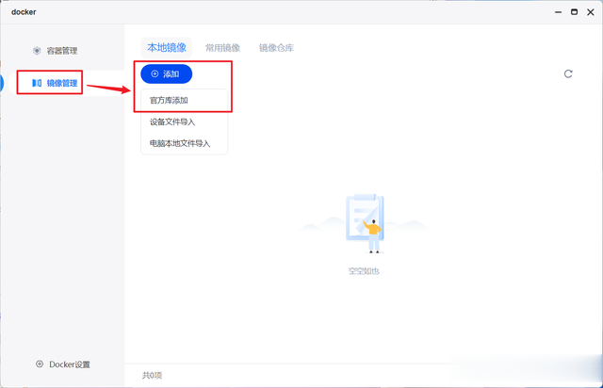Minimize the docker window
Image resolution: width=603 pixels, height=388 pixels.
pos(558,12)
